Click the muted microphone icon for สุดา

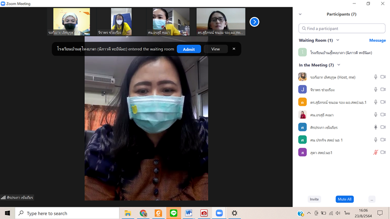[x=375, y=152]
